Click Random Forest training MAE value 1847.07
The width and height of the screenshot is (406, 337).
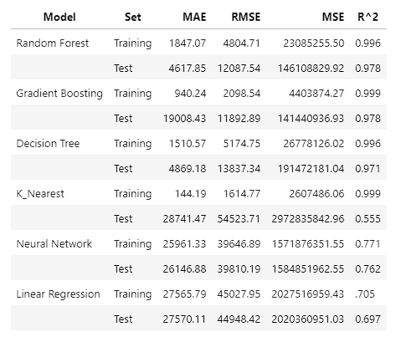188,43
